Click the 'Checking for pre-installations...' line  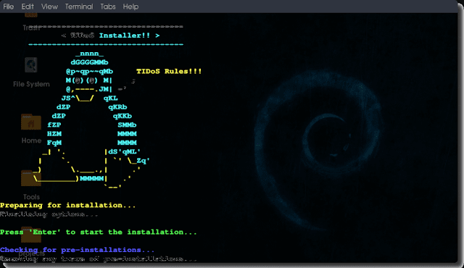pos(77,250)
